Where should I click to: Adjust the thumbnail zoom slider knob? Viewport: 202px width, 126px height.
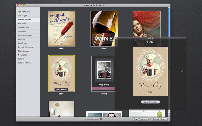click(94, 119)
